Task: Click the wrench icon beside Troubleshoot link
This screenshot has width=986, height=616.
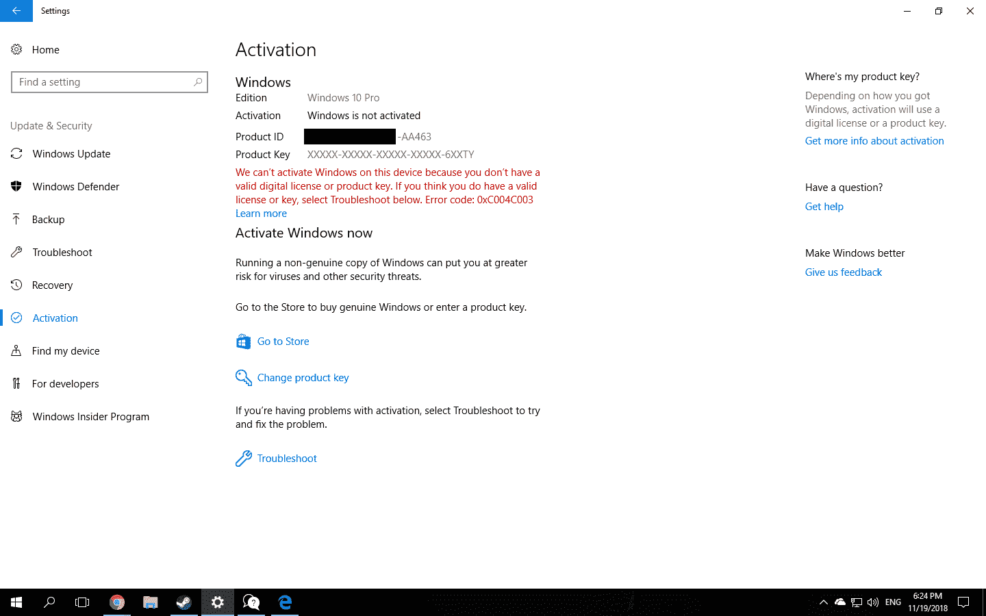Action: coord(243,459)
